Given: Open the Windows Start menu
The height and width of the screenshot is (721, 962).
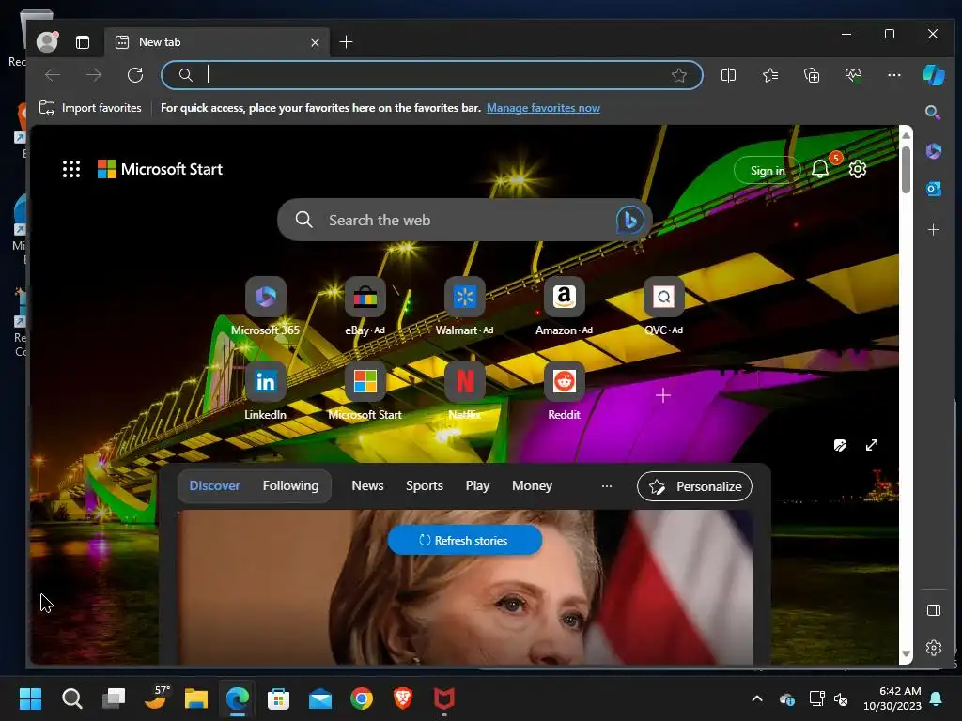Looking at the screenshot, I should [30, 698].
